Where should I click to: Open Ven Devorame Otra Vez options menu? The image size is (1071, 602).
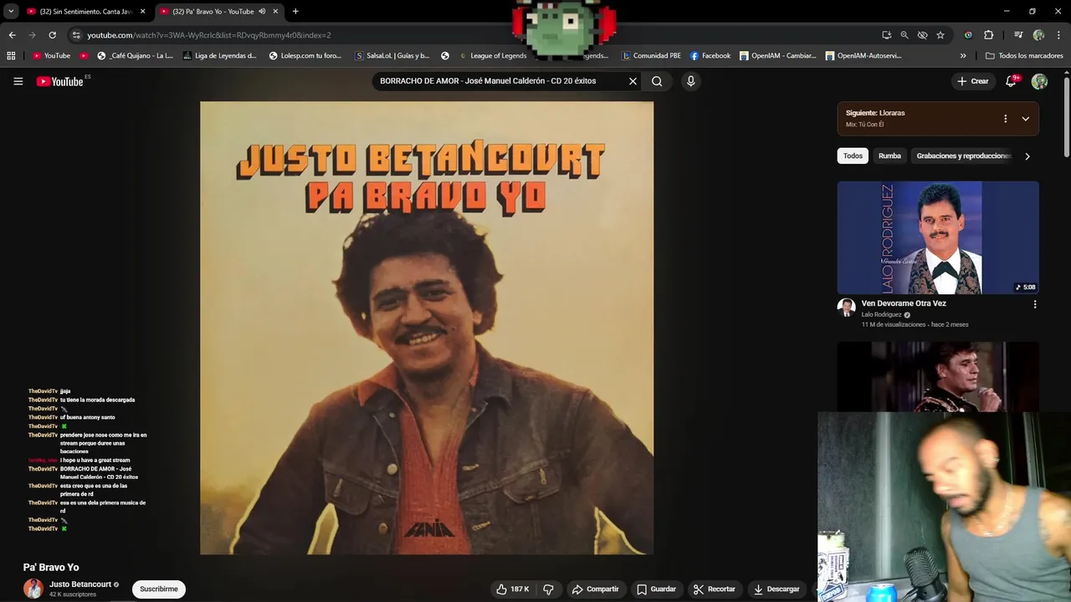point(1035,304)
